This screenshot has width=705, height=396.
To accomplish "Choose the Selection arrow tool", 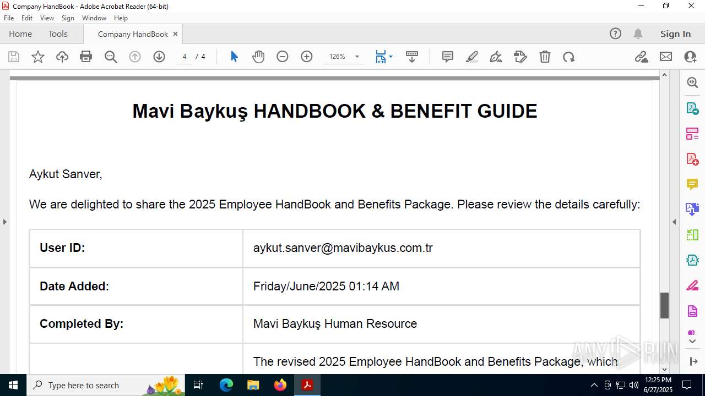I will 234,57.
